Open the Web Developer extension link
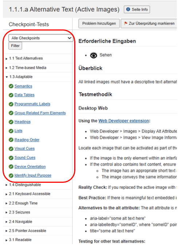The height and width of the screenshot is (250, 179). click(x=124, y=121)
